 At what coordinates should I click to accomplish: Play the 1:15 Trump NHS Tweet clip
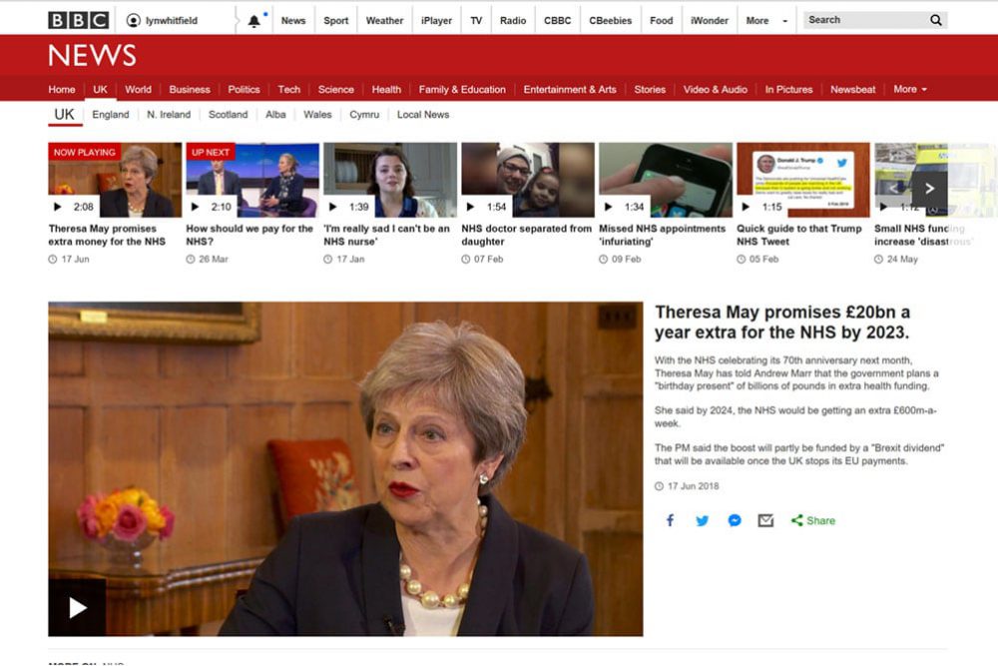point(803,180)
